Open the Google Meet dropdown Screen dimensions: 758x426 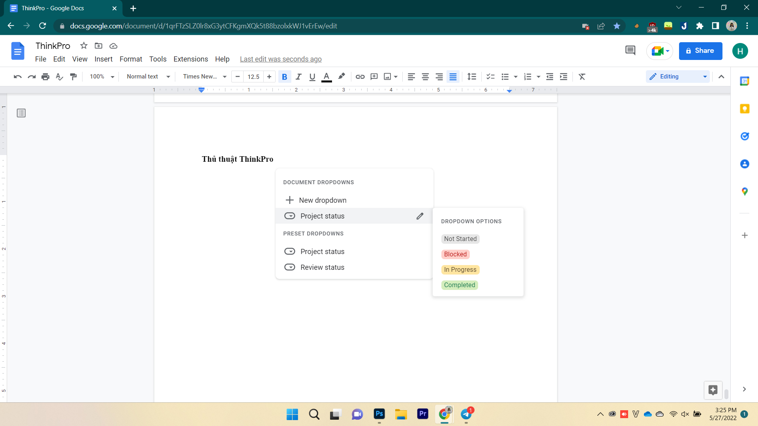(659, 51)
